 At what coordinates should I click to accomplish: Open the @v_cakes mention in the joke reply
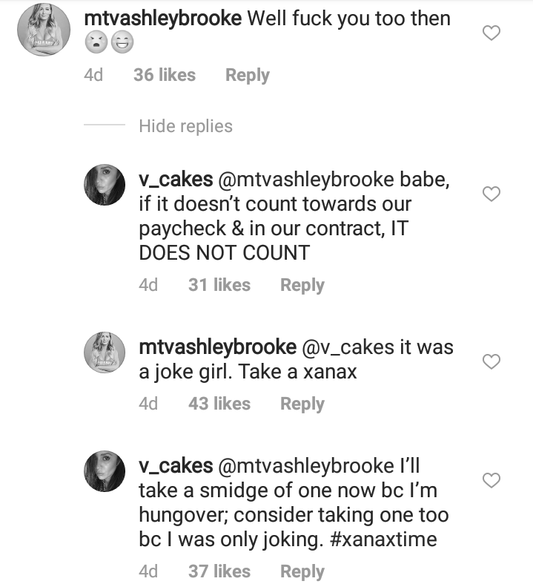pyautogui.click(x=348, y=347)
